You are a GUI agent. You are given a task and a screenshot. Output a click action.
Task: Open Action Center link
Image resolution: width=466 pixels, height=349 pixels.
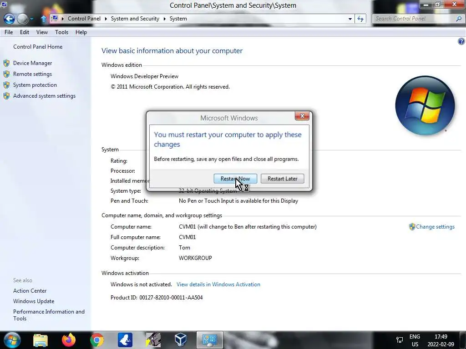click(30, 291)
